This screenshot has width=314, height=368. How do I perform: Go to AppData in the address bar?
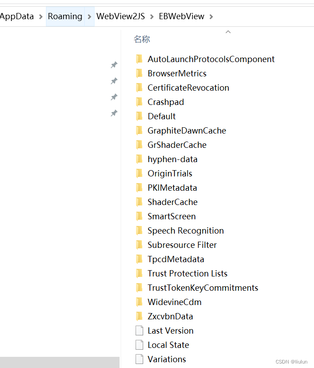click(x=17, y=17)
